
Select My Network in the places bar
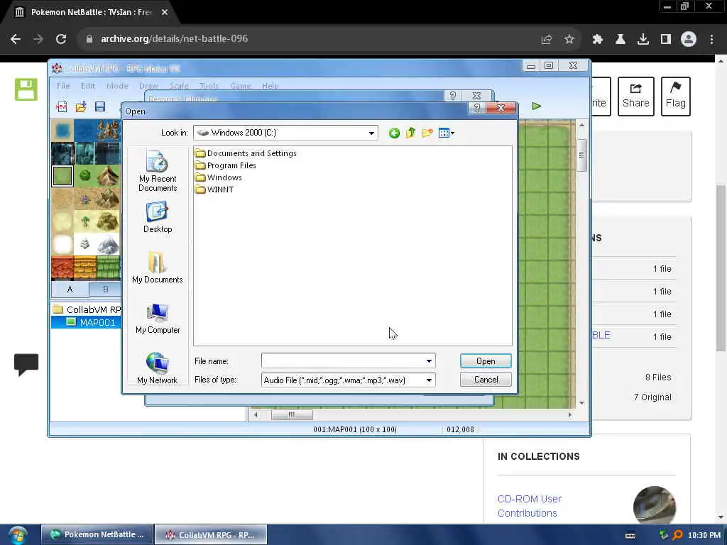pyautogui.click(x=158, y=368)
